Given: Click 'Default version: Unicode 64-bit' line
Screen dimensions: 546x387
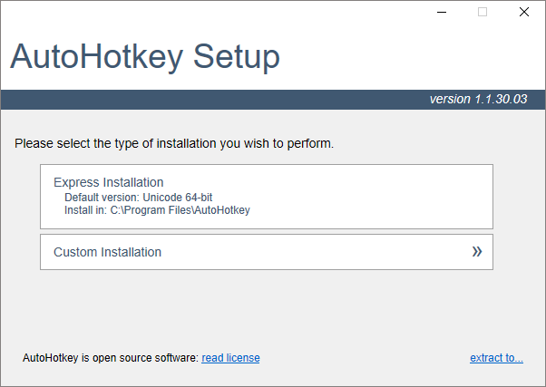Looking at the screenshot, I should [138, 198].
